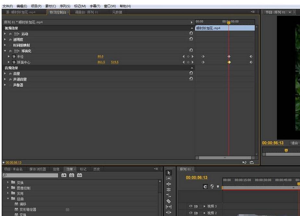Screen dimensions: 300x216
Task: Open the 适合 zoom level dropdown
Action: (x=294, y=143)
